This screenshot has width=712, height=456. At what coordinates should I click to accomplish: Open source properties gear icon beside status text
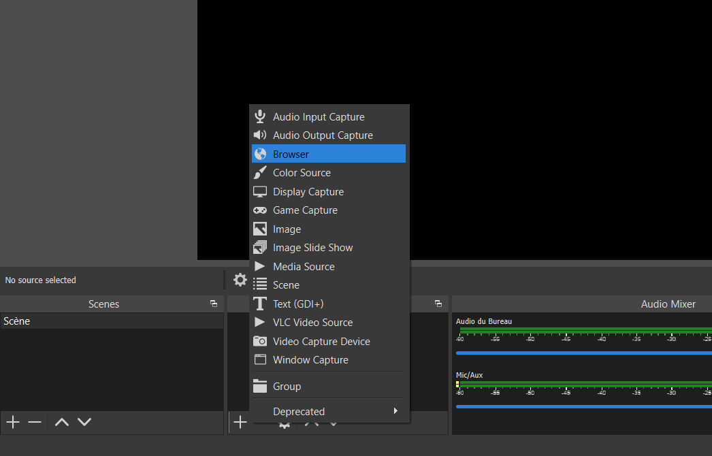pos(240,280)
